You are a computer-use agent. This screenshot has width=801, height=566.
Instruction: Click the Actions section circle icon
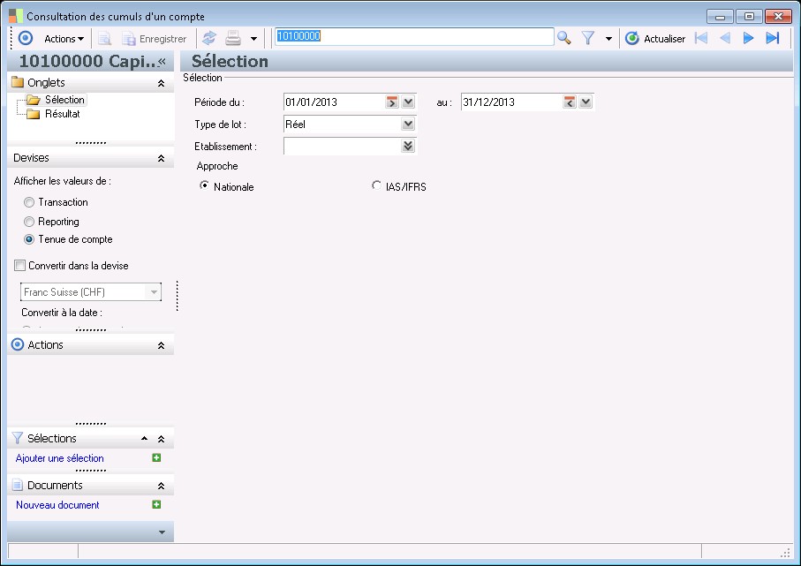point(18,345)
